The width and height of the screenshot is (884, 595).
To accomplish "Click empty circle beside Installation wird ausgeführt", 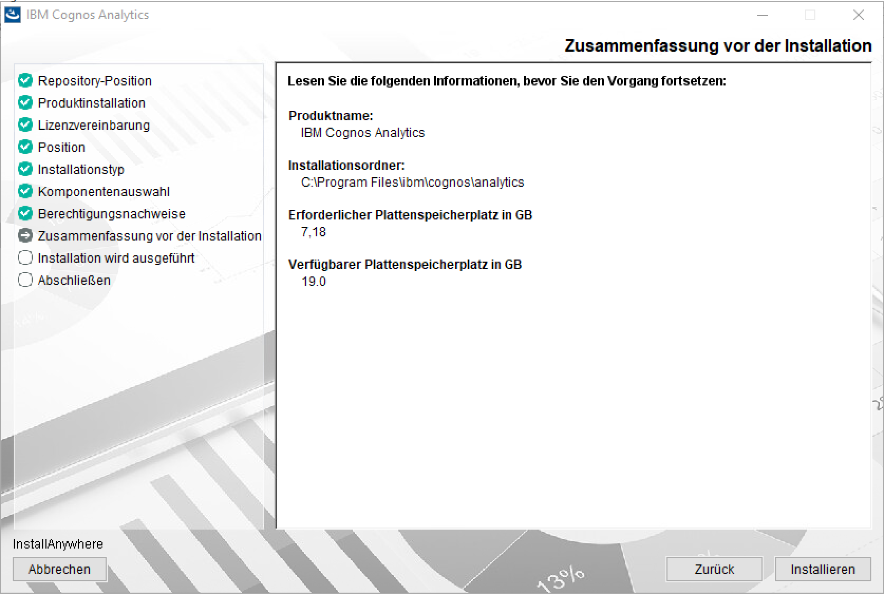I will pos(25,258).
